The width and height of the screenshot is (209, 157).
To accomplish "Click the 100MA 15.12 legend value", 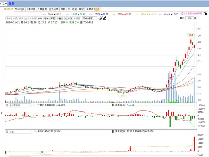I will click(148, 14).
